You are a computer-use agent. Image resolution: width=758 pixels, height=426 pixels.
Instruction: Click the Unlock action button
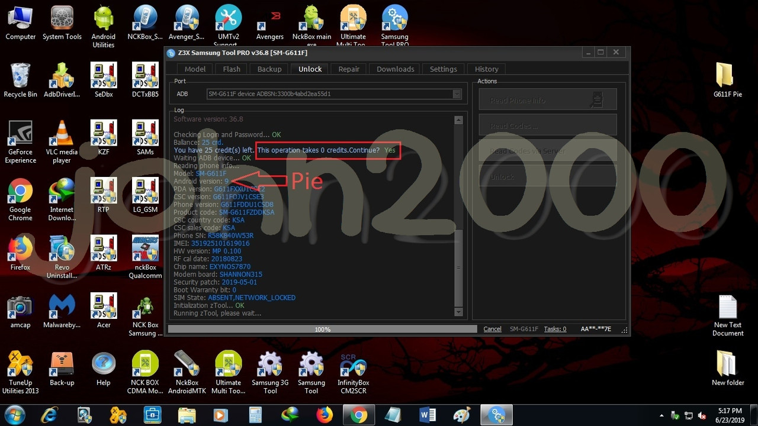click(x=548, y=176)
